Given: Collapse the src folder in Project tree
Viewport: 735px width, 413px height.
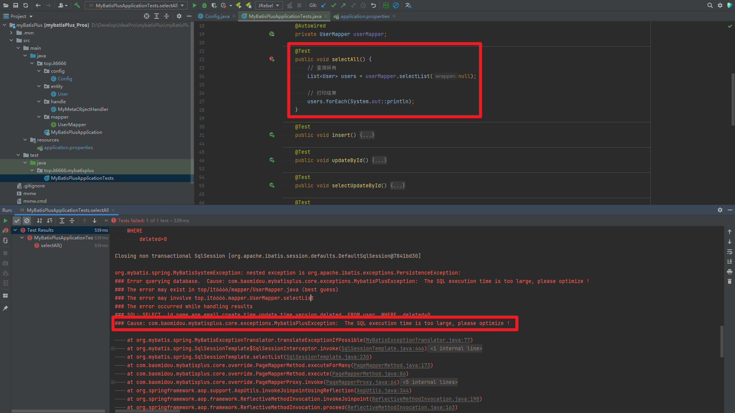Looking at the screenshot, I should click(11, 41).
